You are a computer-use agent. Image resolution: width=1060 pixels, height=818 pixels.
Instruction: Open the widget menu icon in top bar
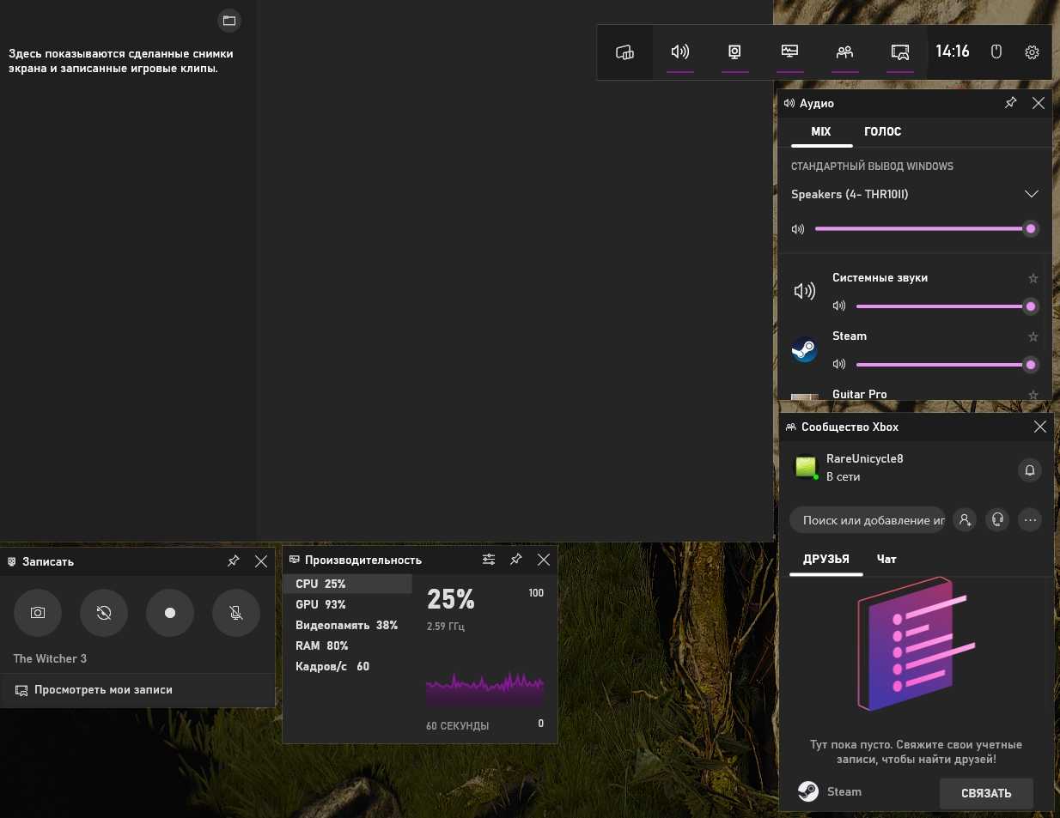coord(624,52)
